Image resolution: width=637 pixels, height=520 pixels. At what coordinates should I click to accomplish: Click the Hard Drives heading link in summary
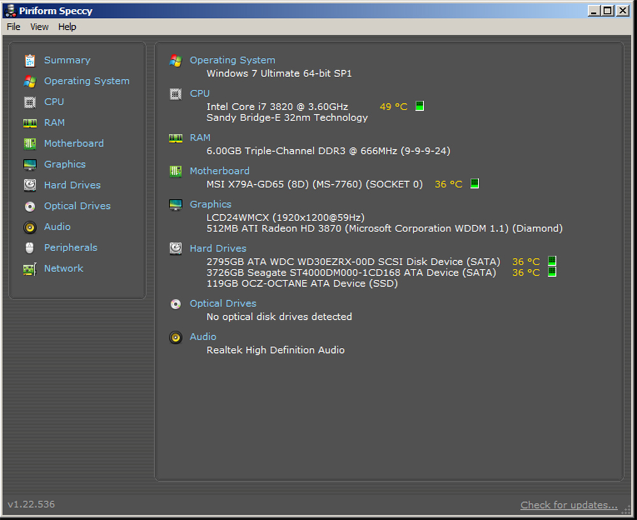[218, 249]
